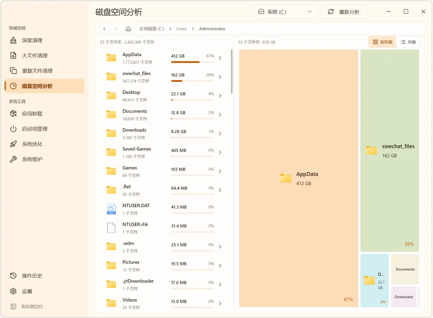Switch to 列表 list view
This screenshot has width=433, height=318.
[x=408, y=42]
